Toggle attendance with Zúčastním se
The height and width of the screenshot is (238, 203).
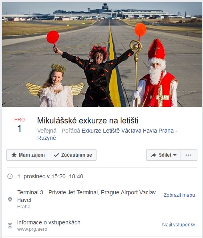pos(73,155)
